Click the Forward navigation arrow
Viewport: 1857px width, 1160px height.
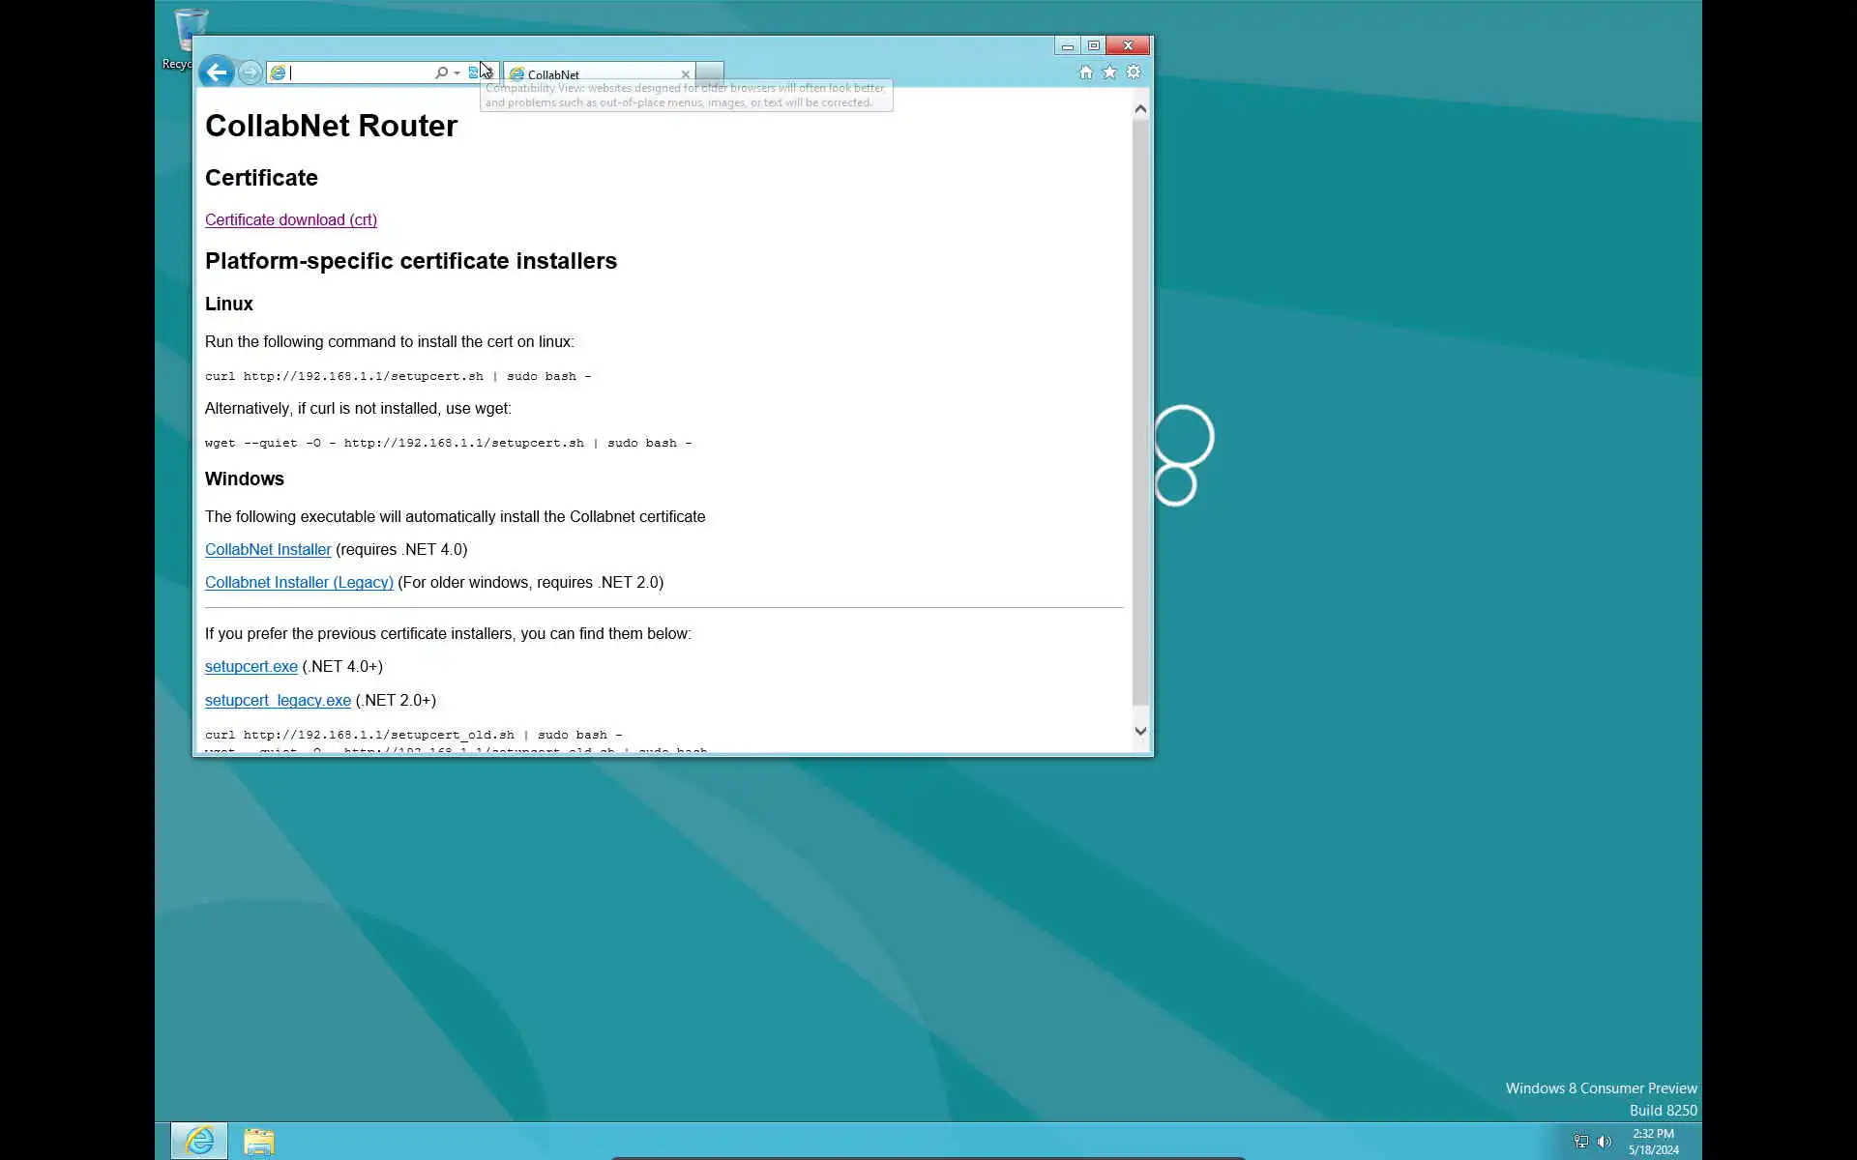(250, 72)
